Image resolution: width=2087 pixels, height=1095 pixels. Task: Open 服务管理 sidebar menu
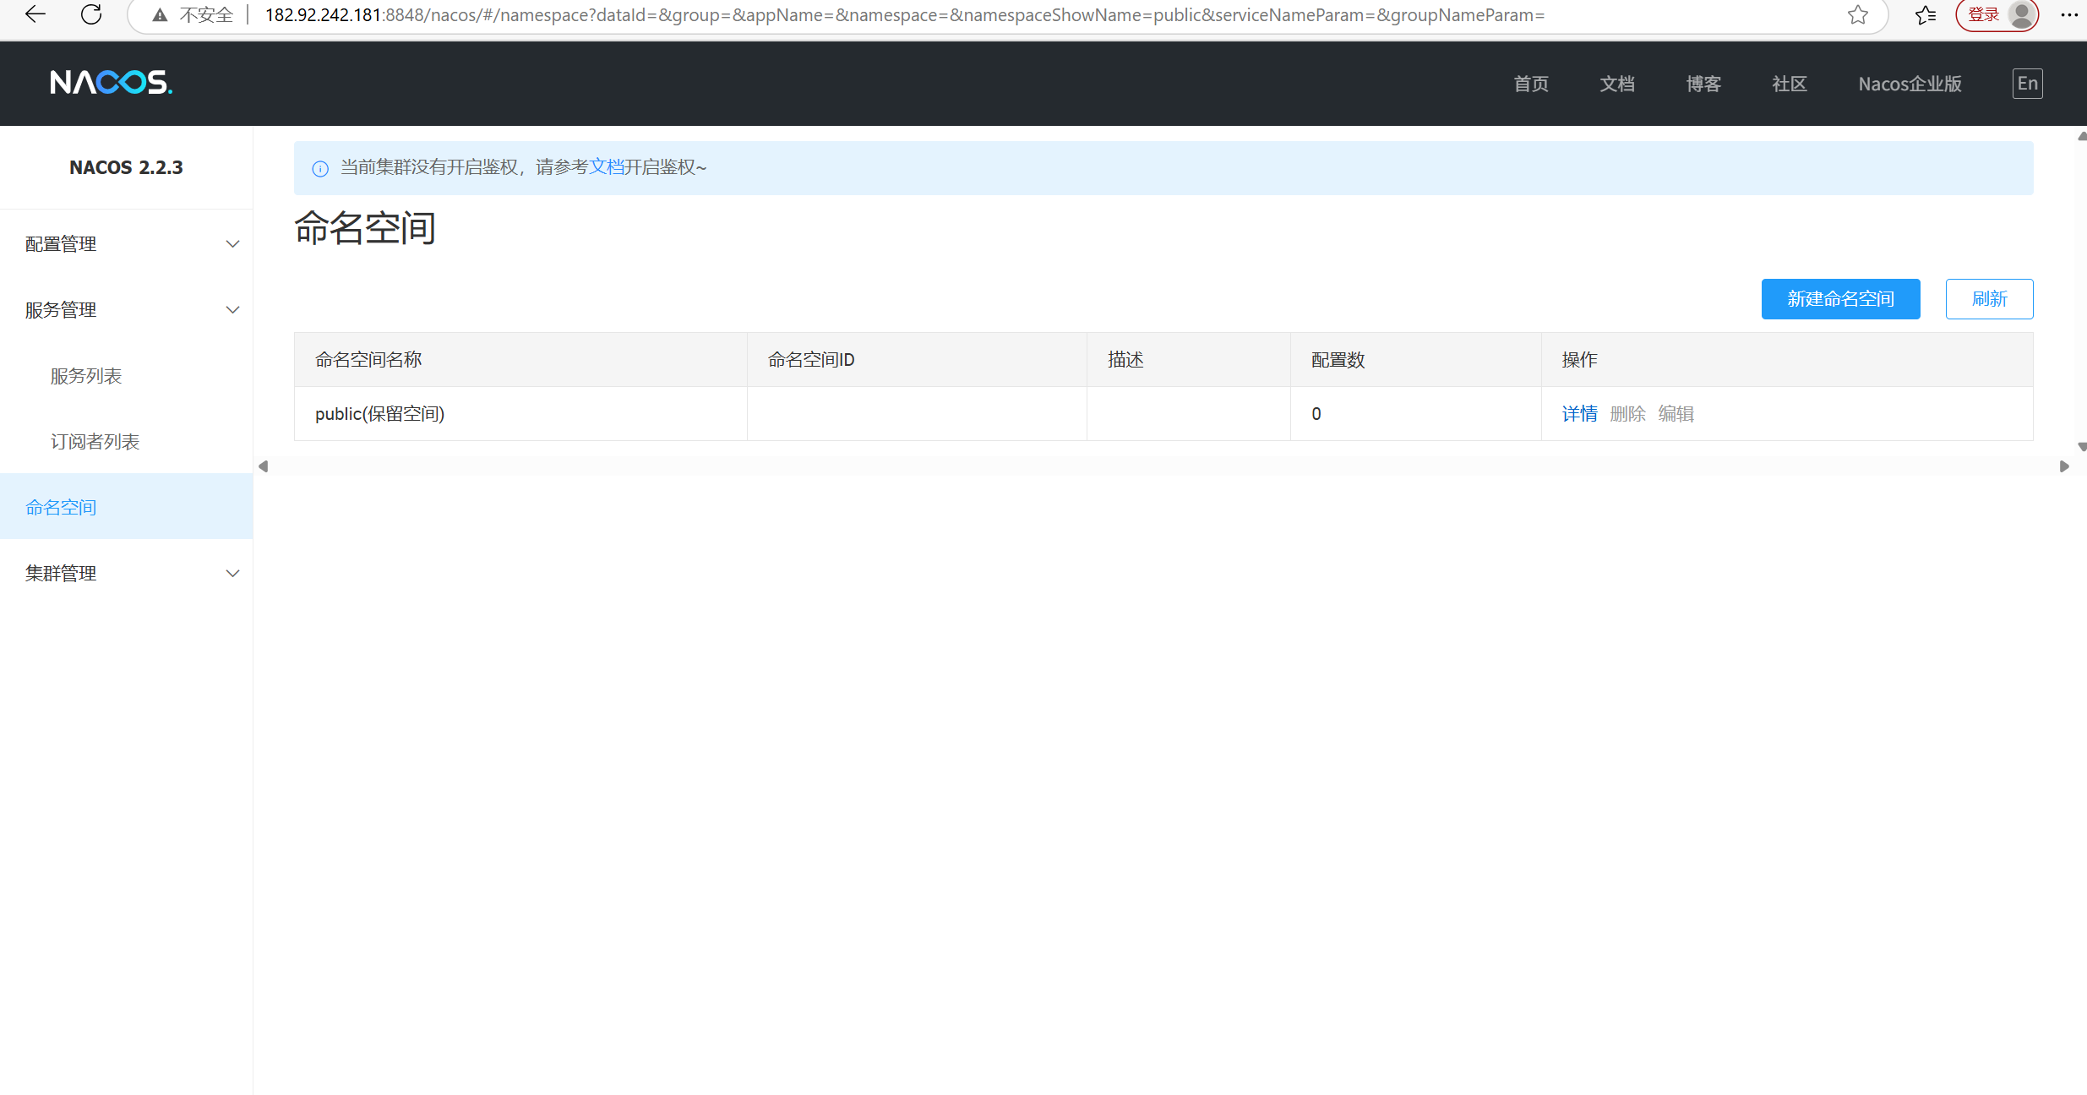pyautogui.click(x=127, y=310)
